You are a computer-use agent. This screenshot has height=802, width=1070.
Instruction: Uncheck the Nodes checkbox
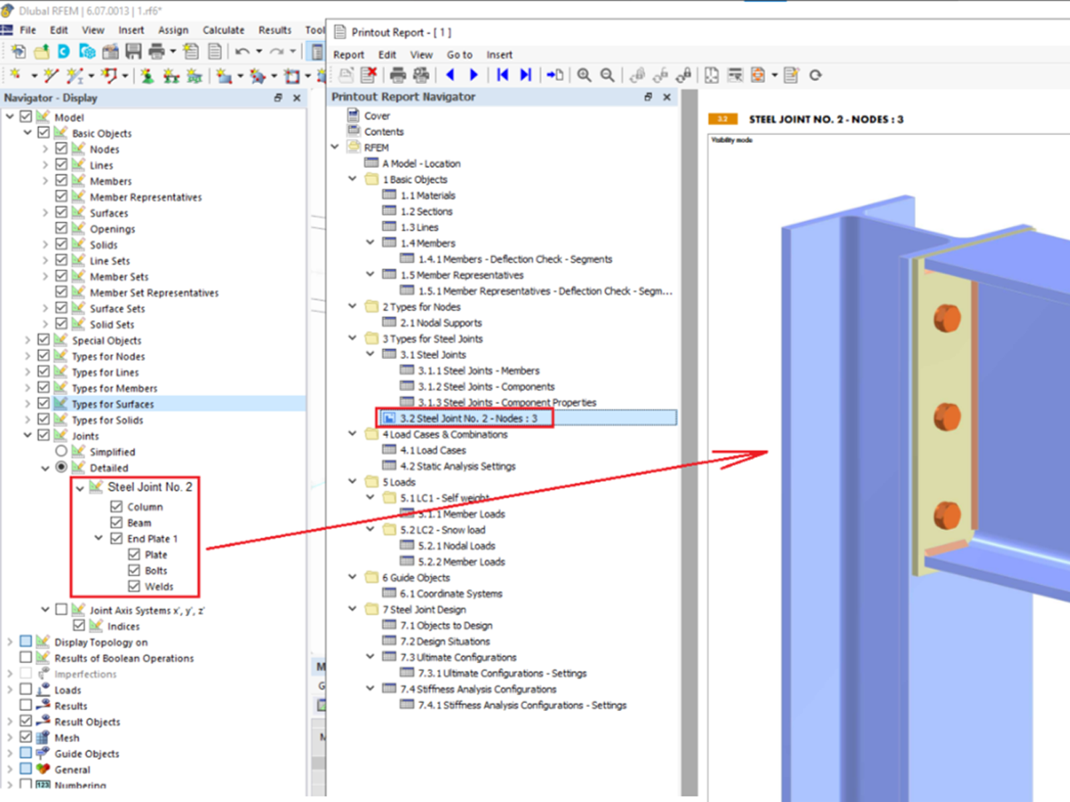pos(62,148)
